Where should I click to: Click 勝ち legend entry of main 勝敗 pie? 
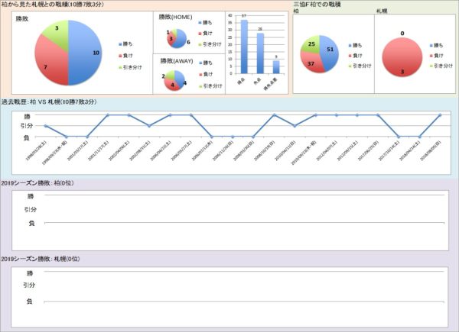(x=125, y=44)
